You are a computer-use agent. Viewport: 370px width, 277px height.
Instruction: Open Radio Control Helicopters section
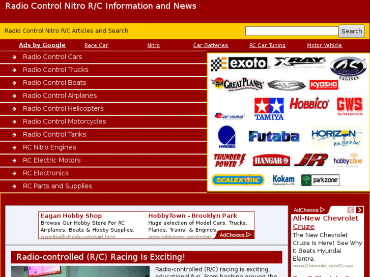pos(103,109)
